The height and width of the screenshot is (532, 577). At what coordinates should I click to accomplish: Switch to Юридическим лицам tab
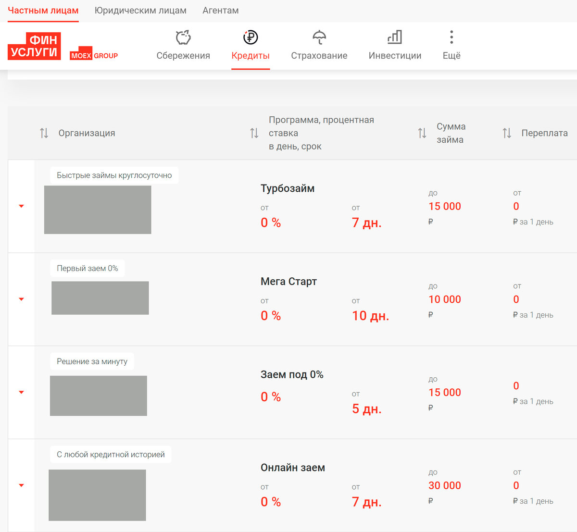coord(140,11)
